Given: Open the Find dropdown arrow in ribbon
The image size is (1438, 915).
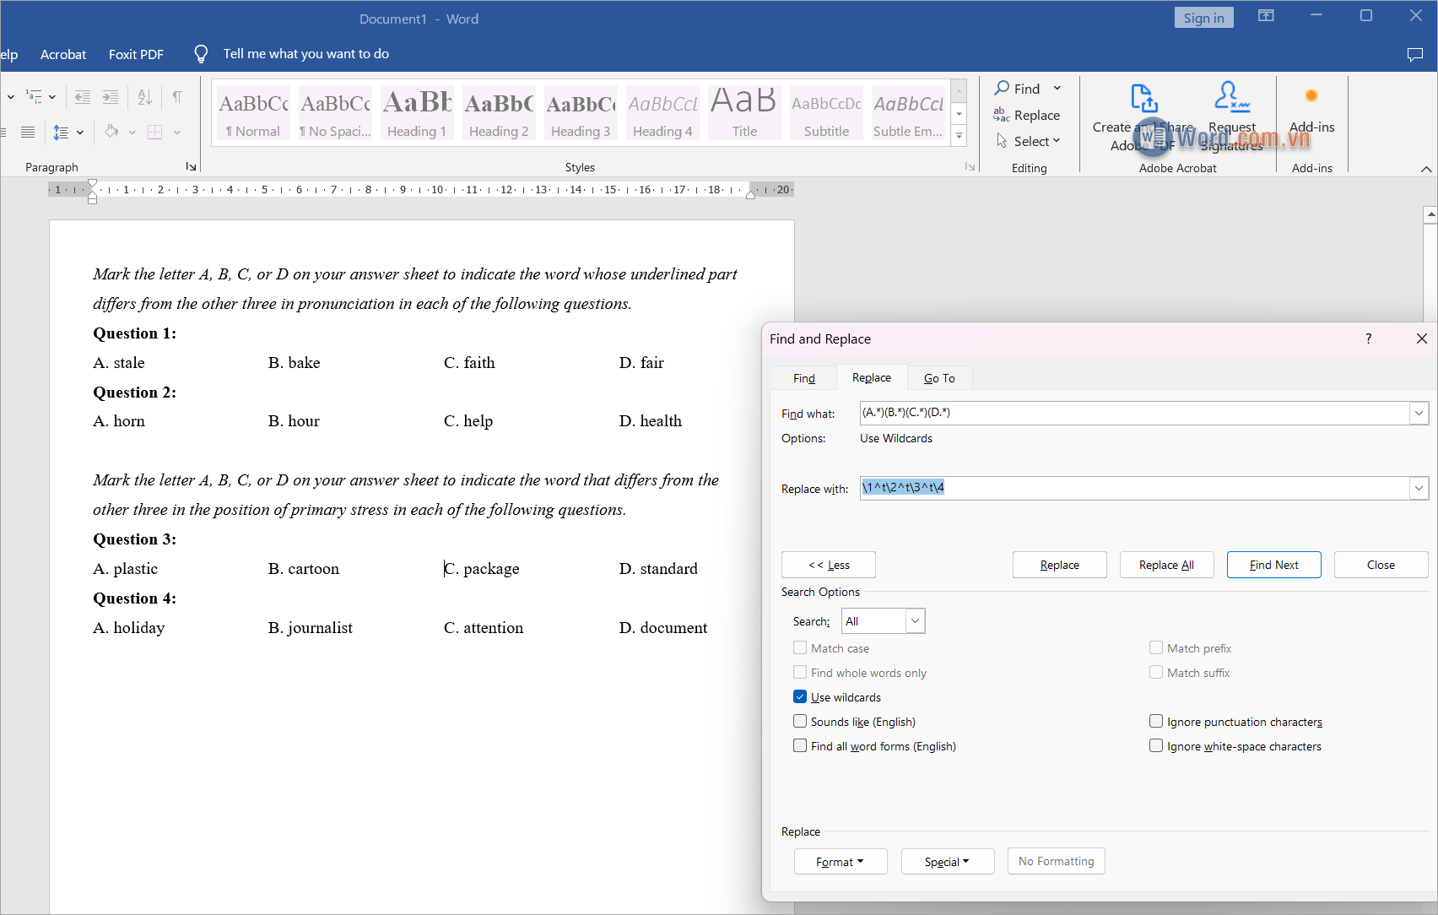Looking at the screenshot, I should (1057, 88).
